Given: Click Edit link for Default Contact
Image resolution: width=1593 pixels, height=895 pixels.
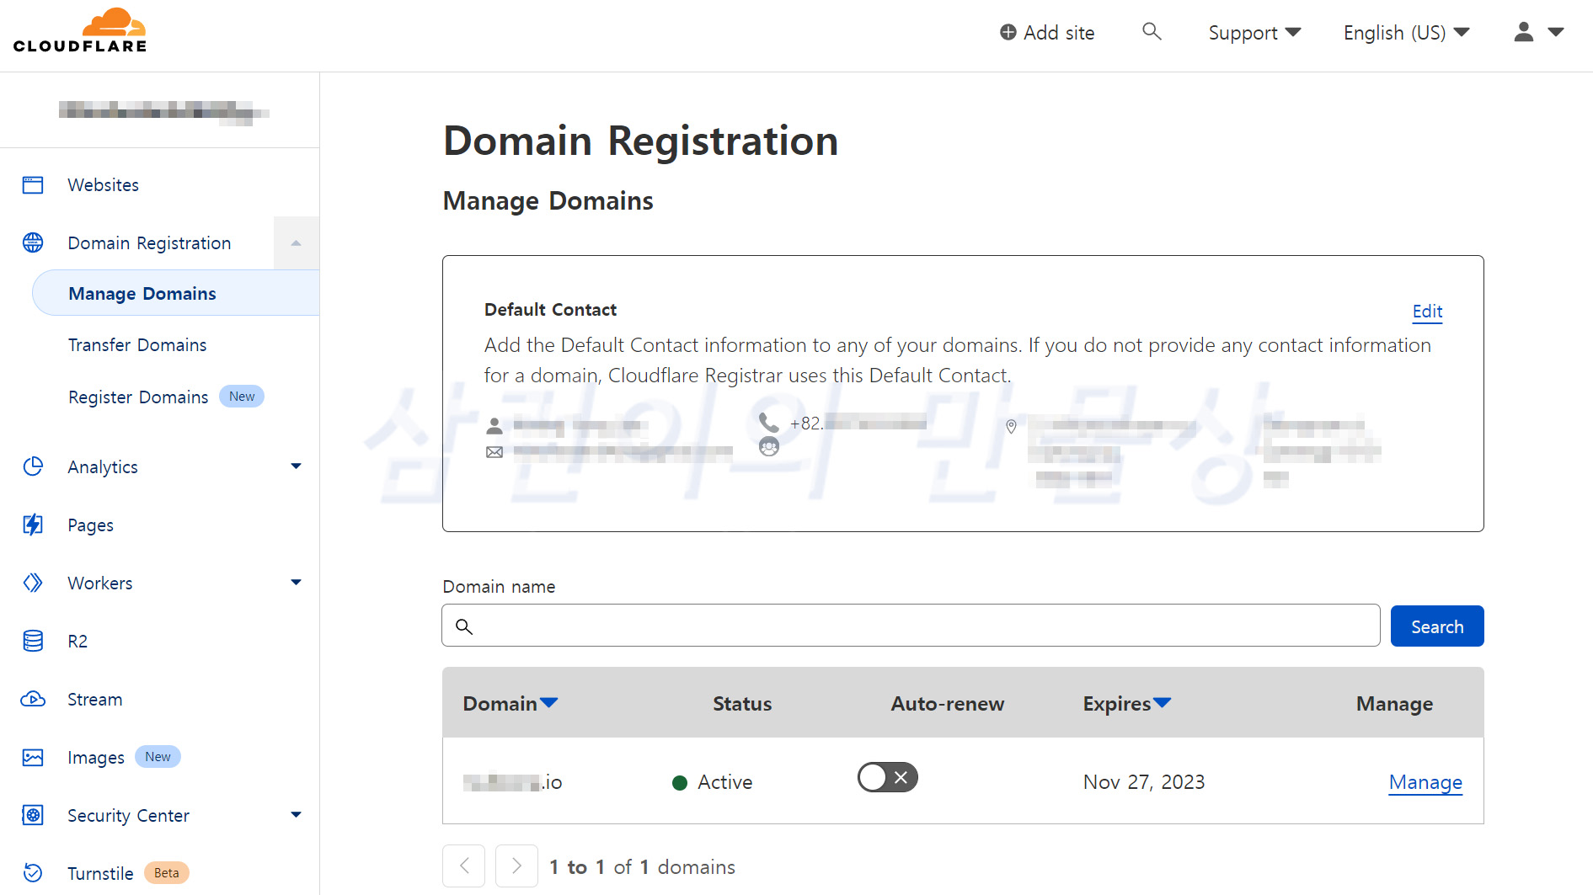Looking at the screenshot, I should [1427, 312].
